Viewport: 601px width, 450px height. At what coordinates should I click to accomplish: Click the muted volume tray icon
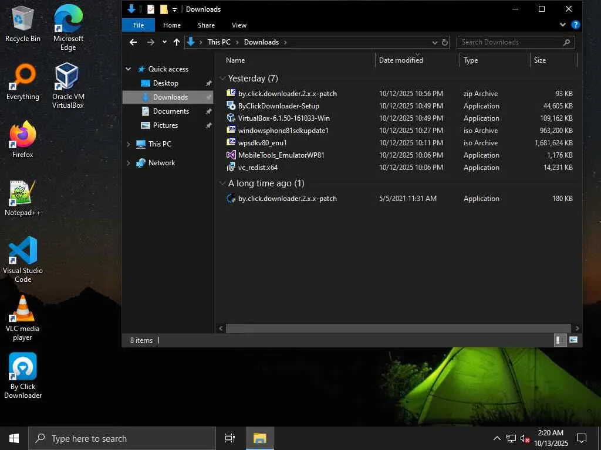[x=525, y=438]
